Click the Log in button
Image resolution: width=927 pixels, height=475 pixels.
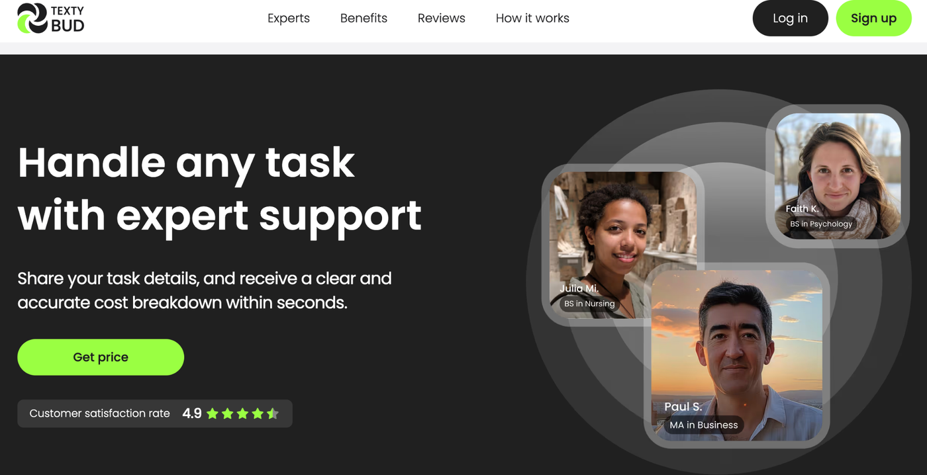pyautogui.click(x=790, y=18)
